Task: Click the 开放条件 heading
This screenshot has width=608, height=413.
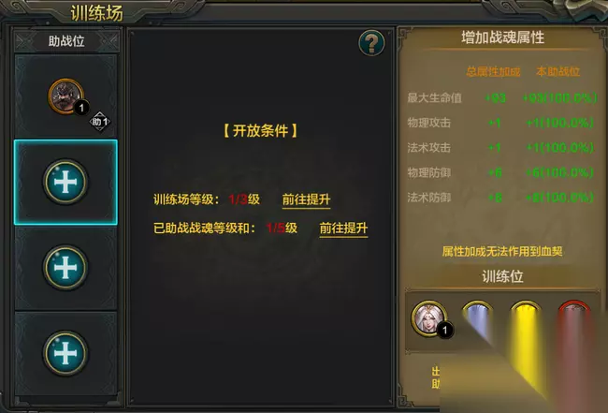Action: pos(261,131)
